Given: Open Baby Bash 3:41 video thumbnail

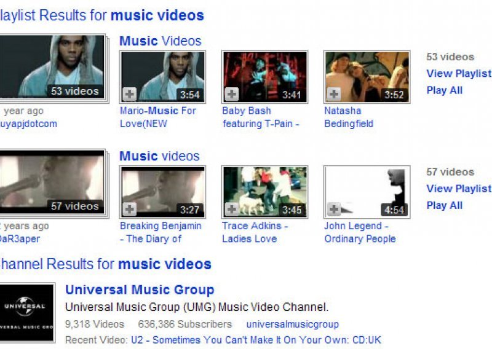Looking at the screenshot, I should click(x=265, y=77).
